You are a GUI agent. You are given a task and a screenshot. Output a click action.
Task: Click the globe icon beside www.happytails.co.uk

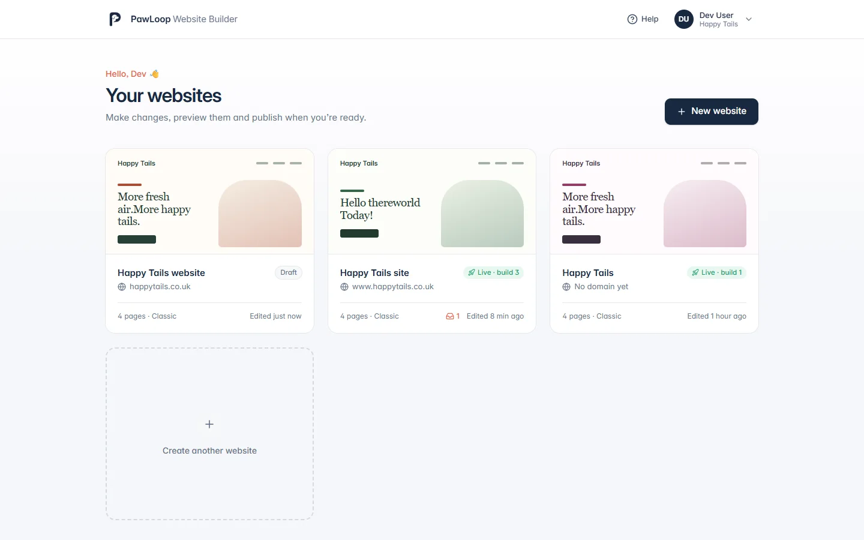344,287
